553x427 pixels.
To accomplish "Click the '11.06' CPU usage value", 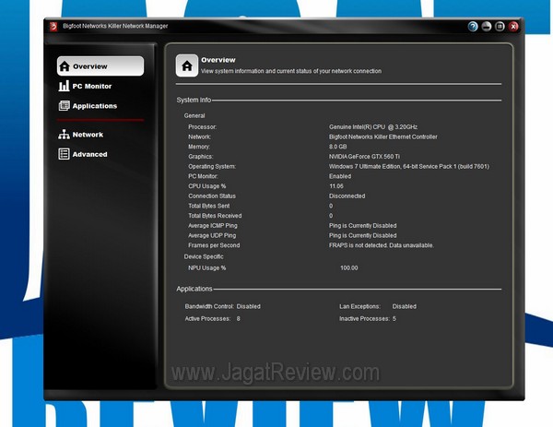I will (x=336, y=186).
